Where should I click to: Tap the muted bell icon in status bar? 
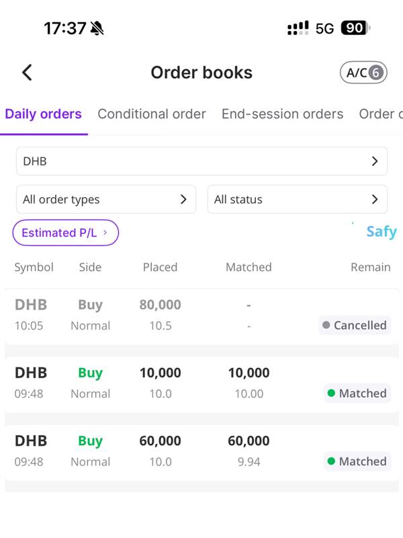(x=97, y=28)
